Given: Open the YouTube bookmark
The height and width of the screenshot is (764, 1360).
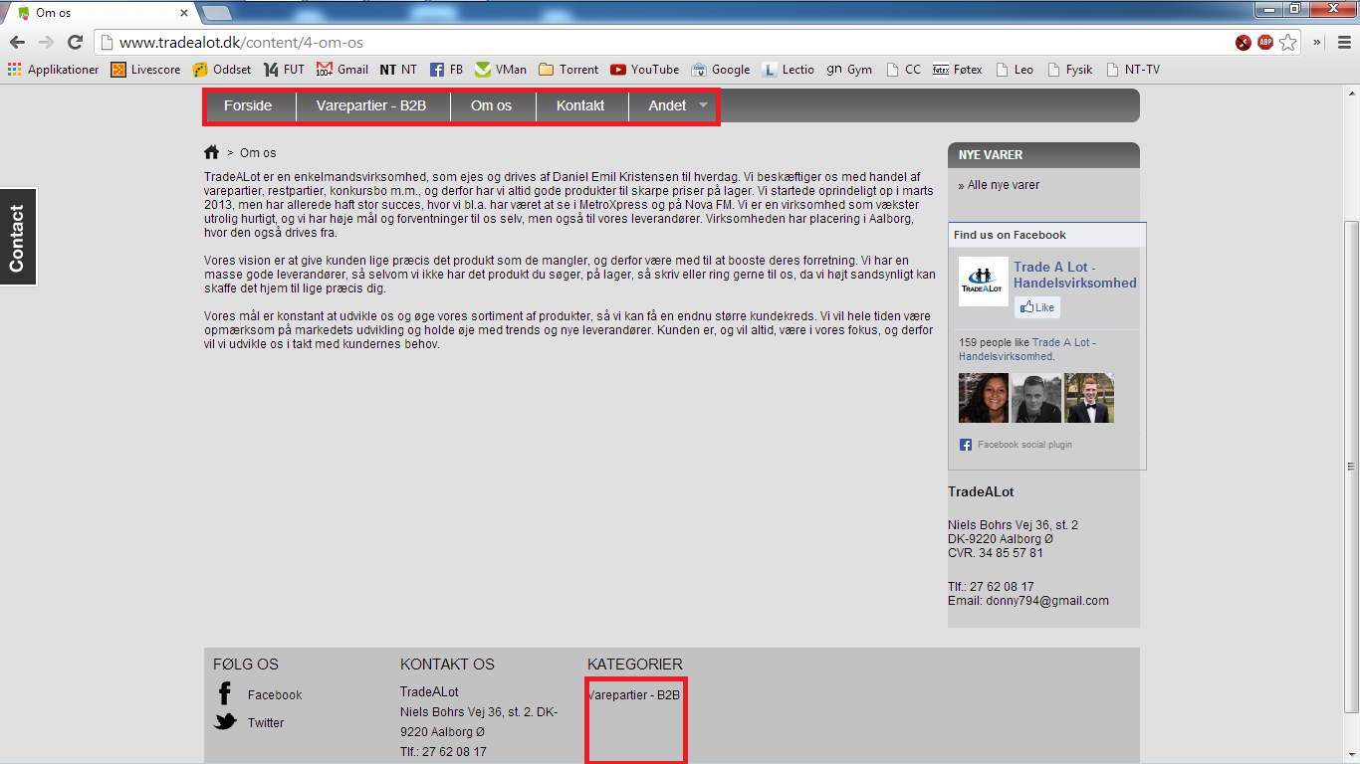Looking at the screenshot, I should tap(645, 70).
